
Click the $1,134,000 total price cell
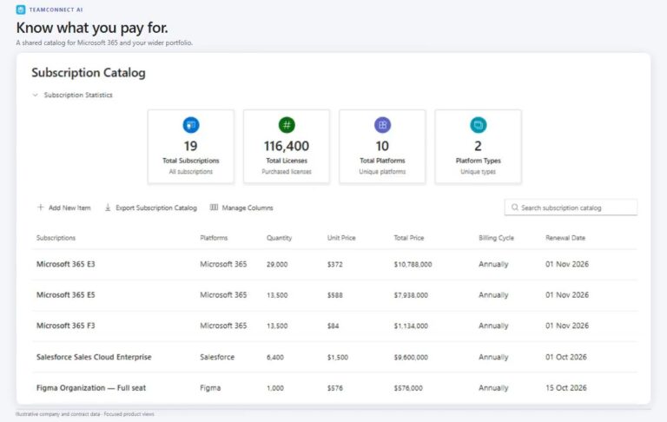click(411, 326)
